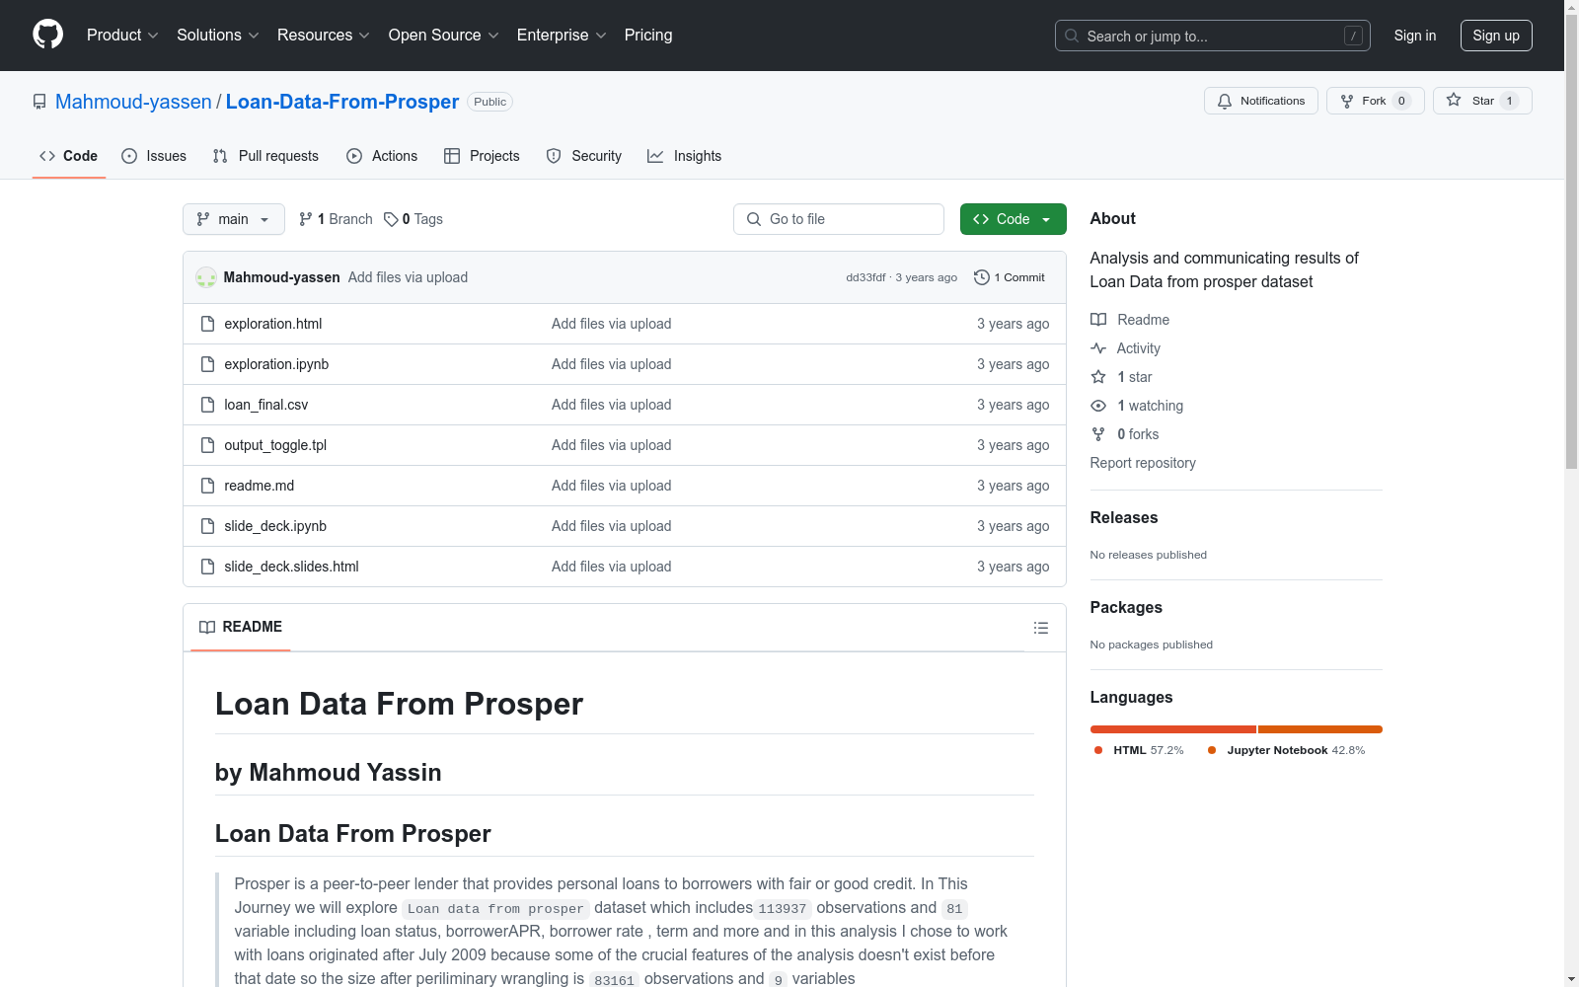The image size is (1579, 987).
Task: Click the orange Jupyter segment of language bar
Action: [x=1320, y=729]
